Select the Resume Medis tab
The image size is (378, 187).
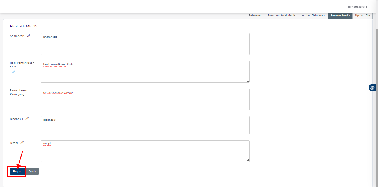340,15
